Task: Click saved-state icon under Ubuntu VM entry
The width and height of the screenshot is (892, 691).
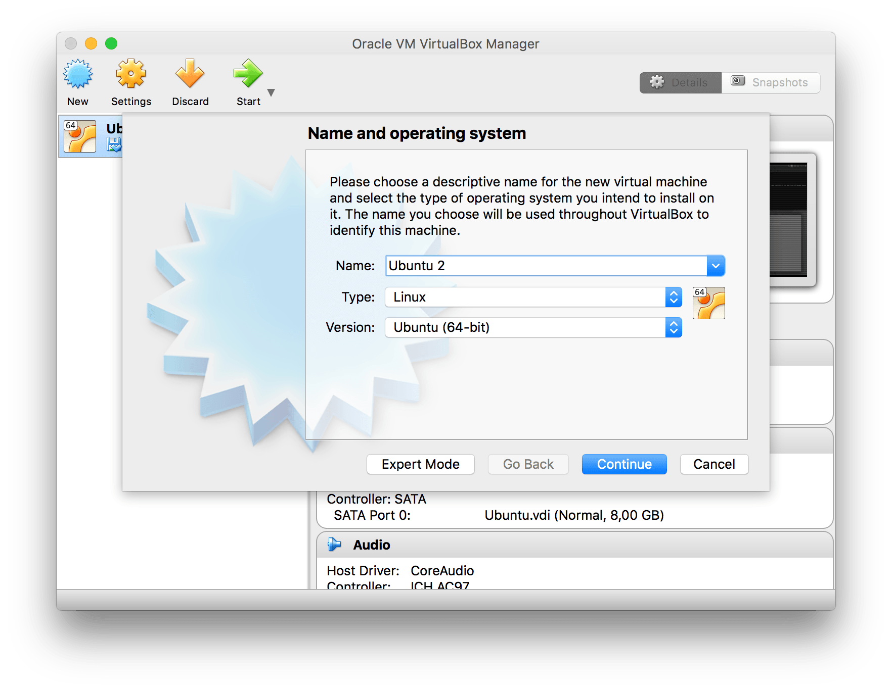Action: coord(114,145)
